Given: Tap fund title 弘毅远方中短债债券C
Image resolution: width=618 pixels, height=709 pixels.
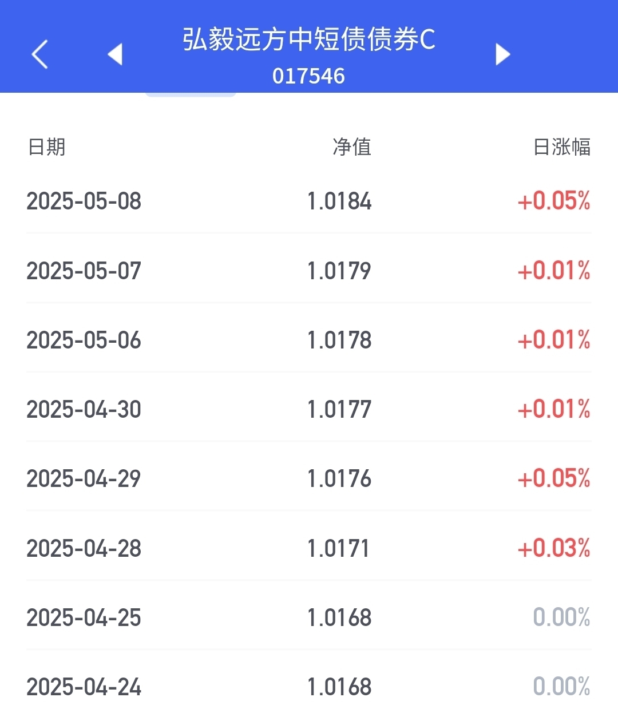Looking at the screenshot, I should click(x=309, y=39).
